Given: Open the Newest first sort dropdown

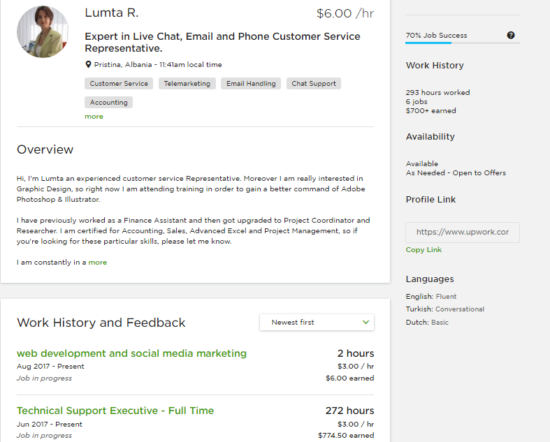Looking at the screenshot, I should 317,322.
